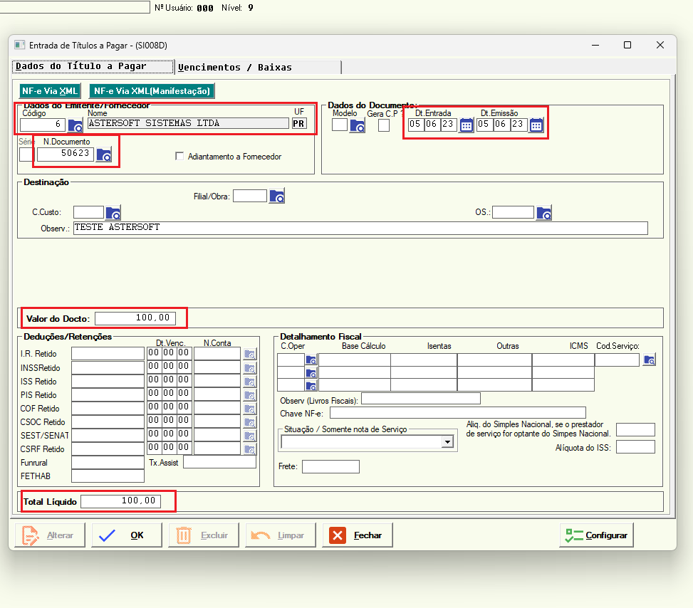Open supplier code lookup icon
Screen dimensions: 693x608
[x=75, y=125]
